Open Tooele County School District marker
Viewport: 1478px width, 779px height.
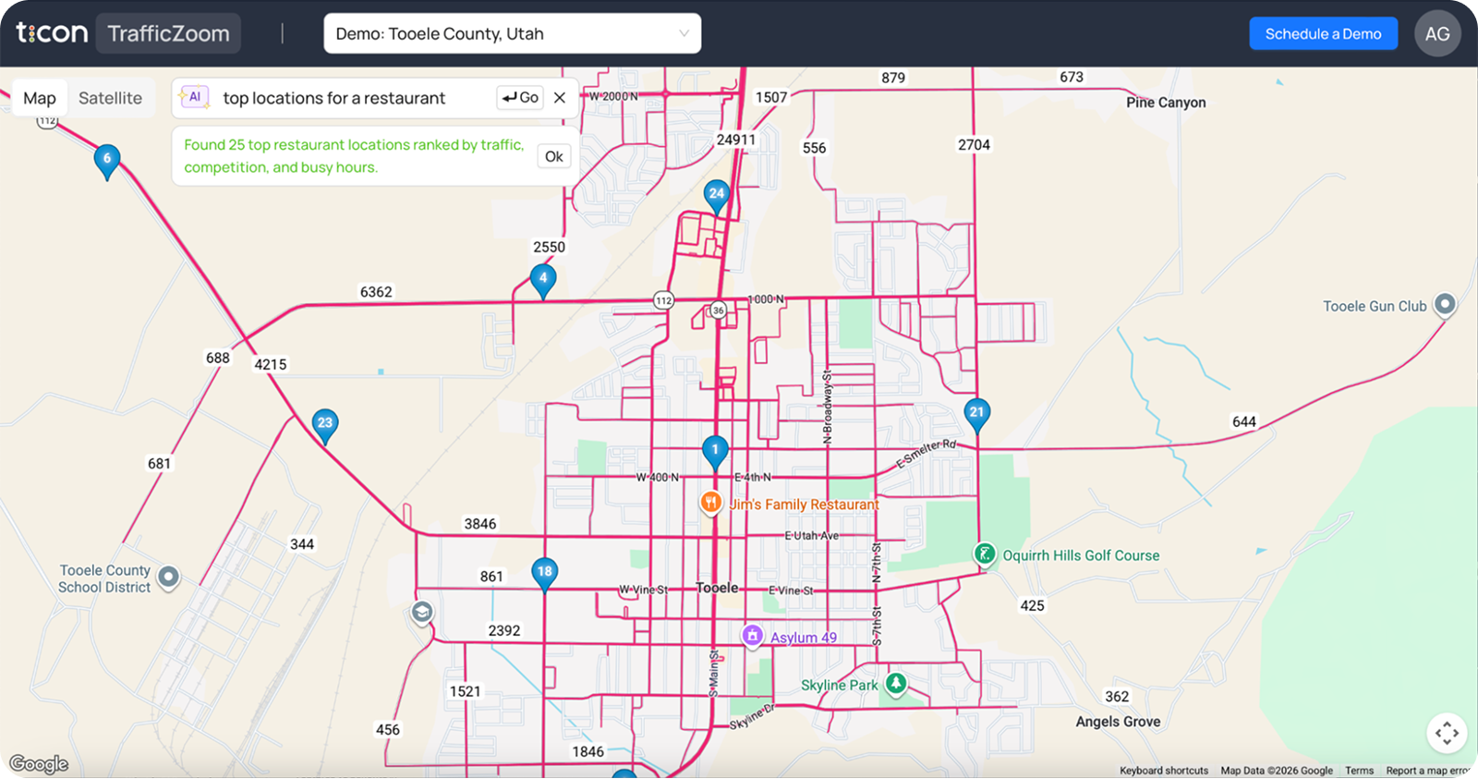point(168,578)
